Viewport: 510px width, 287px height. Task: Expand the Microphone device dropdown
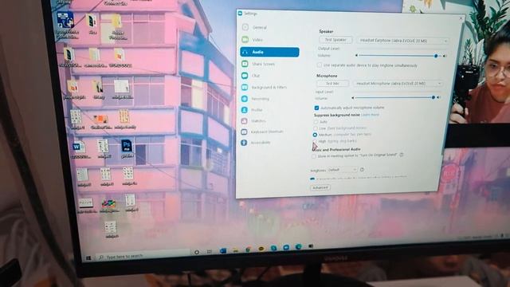[398, 84]
